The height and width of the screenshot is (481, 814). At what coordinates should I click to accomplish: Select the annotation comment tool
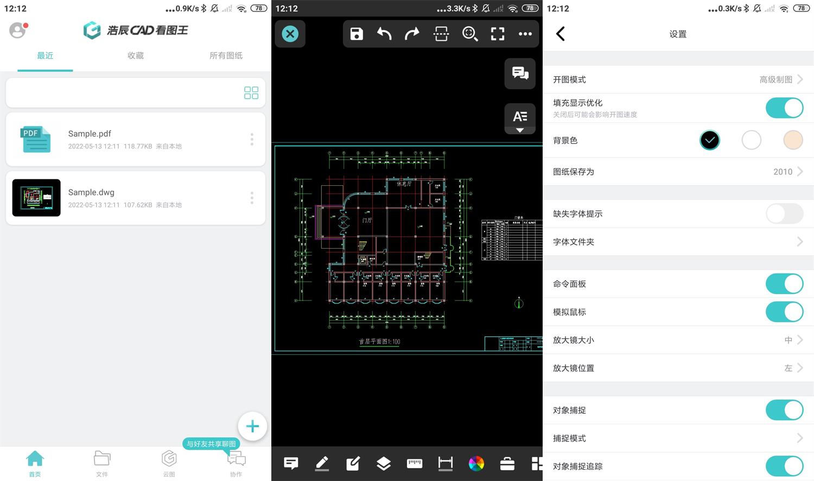291,463
